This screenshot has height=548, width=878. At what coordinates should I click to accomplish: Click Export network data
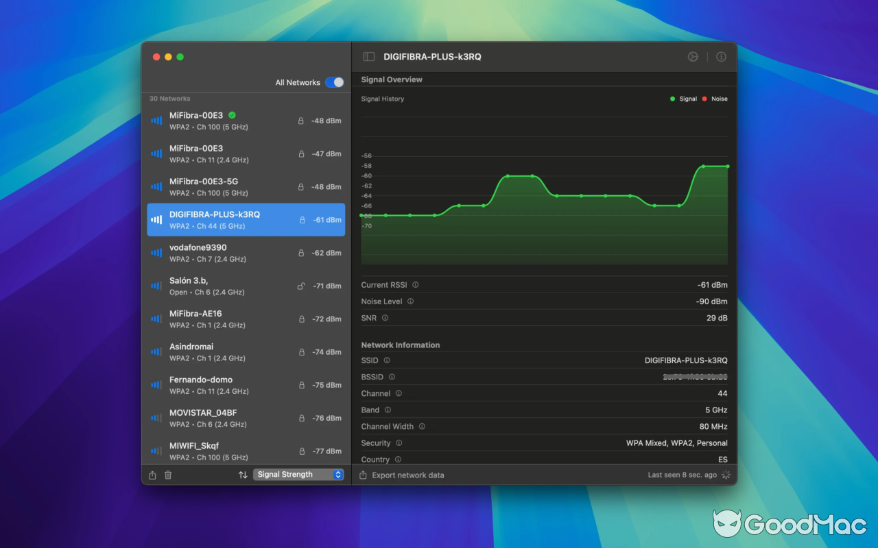(407, 475)
